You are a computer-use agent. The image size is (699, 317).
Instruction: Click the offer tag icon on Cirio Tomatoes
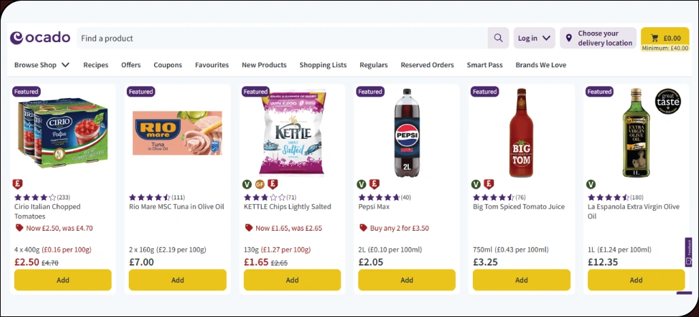(x=18, y=229)
